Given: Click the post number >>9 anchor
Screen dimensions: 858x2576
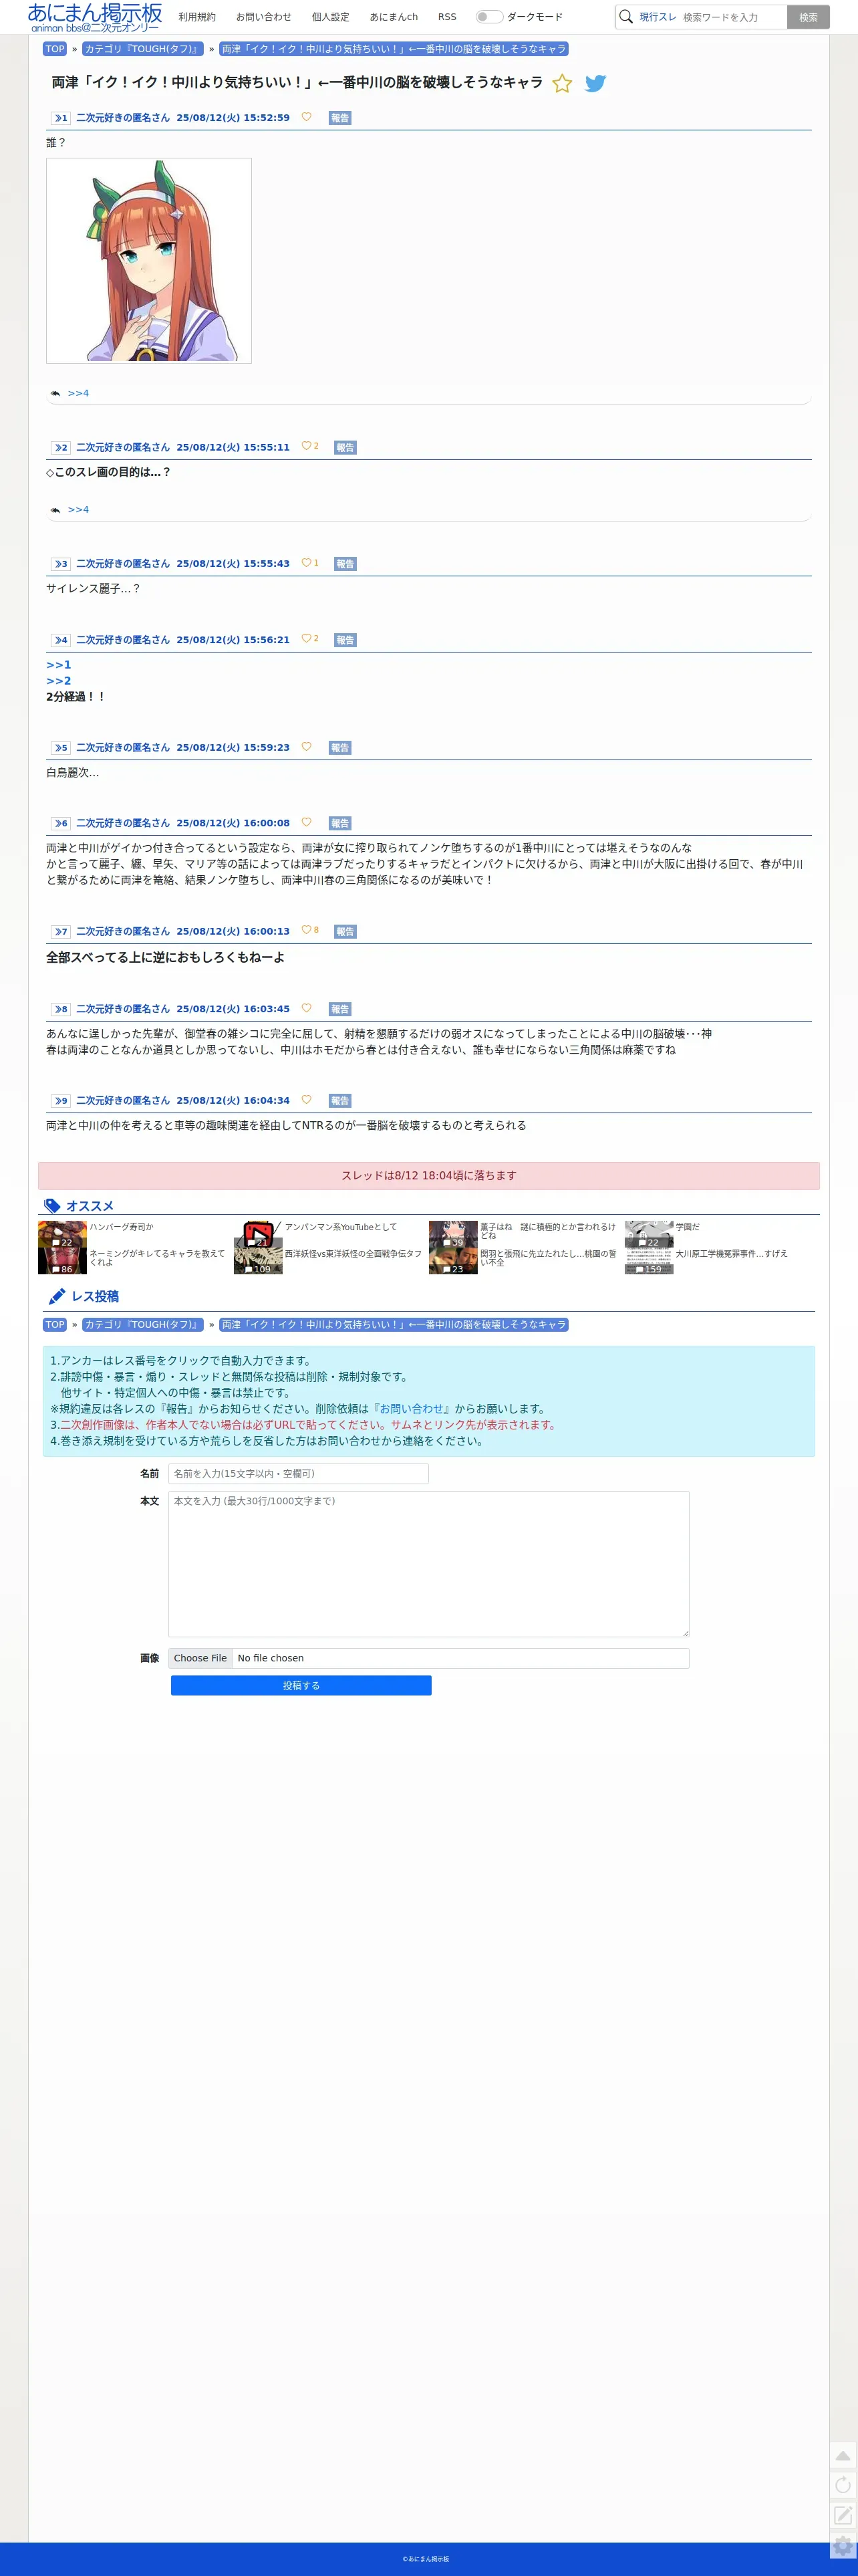Looking at the screenshot, I should click(61, 1101).
